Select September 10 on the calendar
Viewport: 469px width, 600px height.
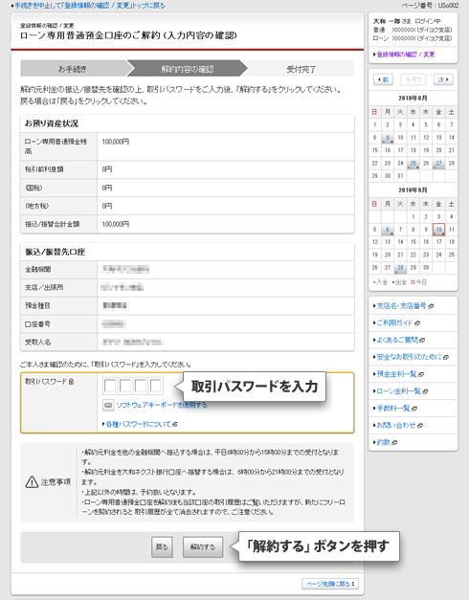pyautogui.click(x=438, y=230)
